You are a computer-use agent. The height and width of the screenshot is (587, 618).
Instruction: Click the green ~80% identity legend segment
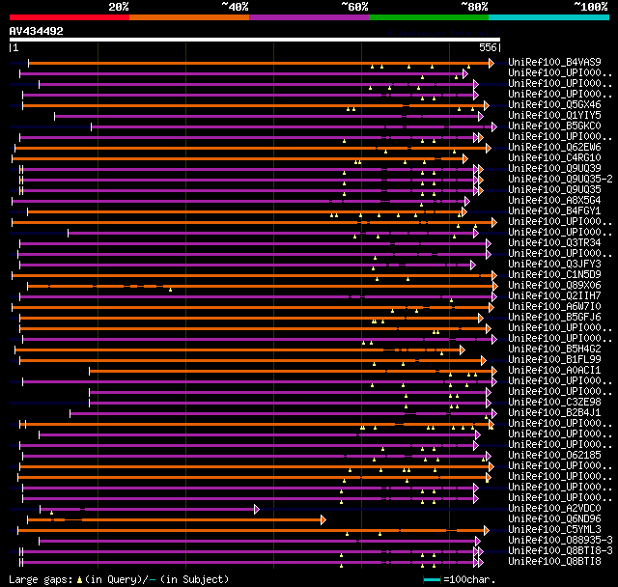pyautogui.click(x=429, y=17)
